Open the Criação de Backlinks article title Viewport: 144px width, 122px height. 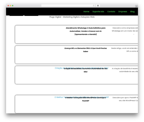tap(86, 70)
